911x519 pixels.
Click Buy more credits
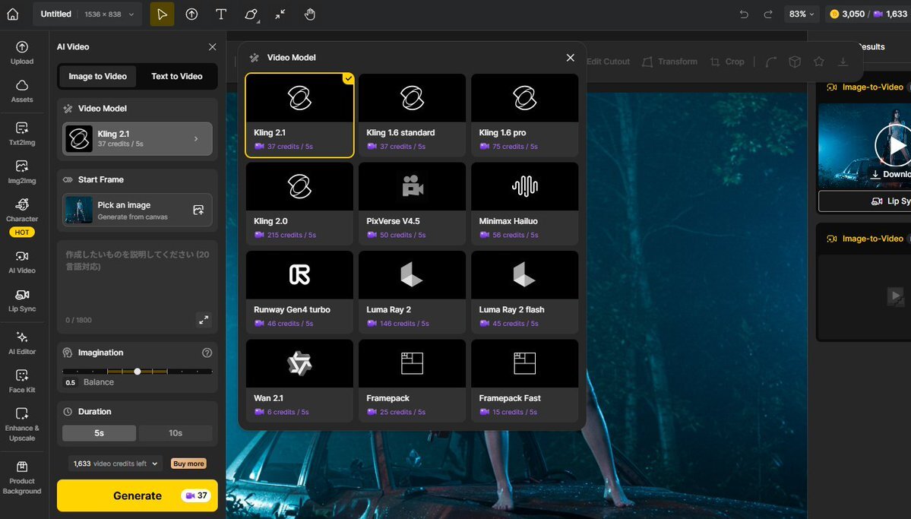click(x=188, y=464)
